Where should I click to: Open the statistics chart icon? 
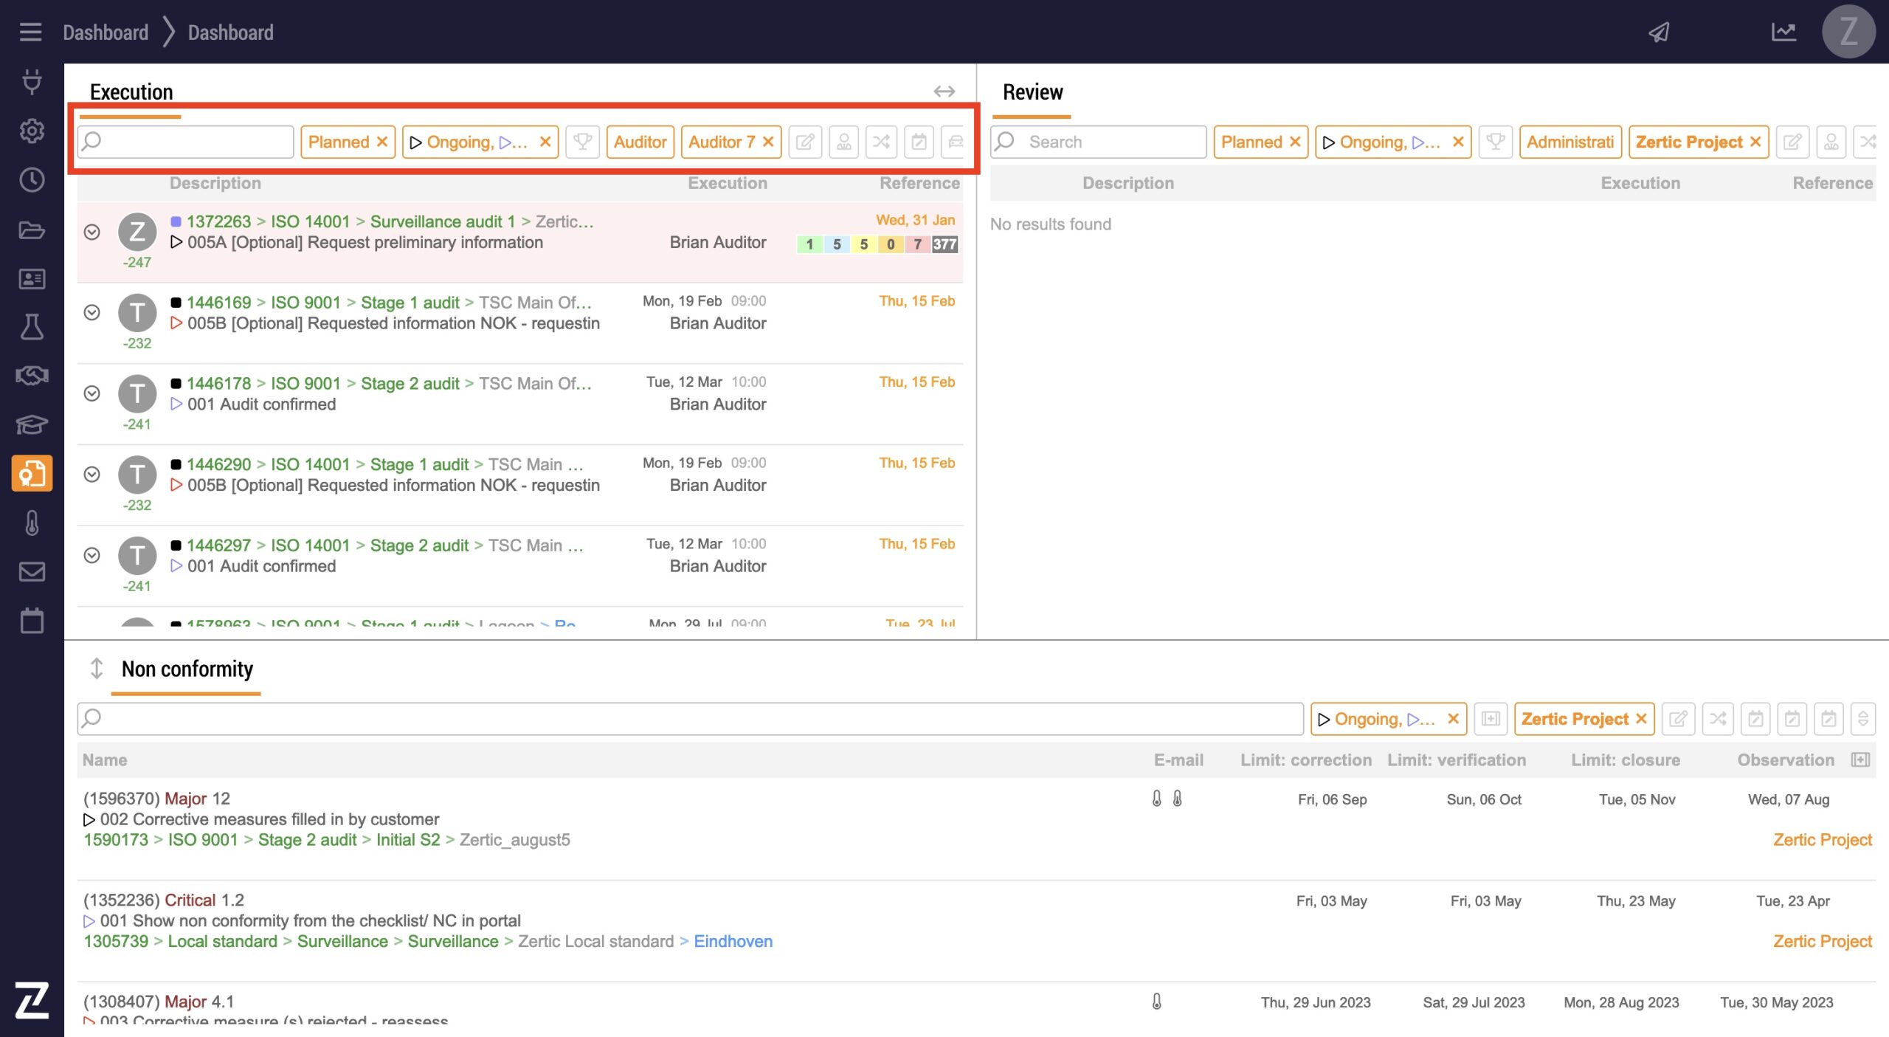1783,32
